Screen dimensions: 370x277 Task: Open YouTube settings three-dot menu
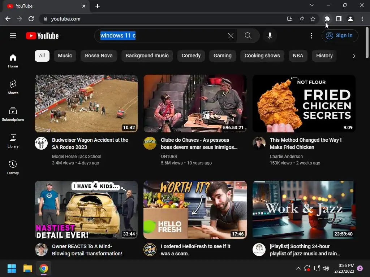(x=311, y=36)
